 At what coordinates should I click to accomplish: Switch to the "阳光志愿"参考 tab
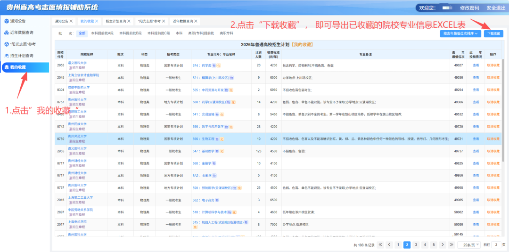(149, 21)
